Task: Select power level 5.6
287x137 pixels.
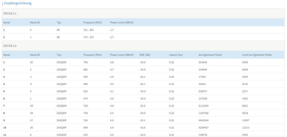Action: click(x=112, y=99)
